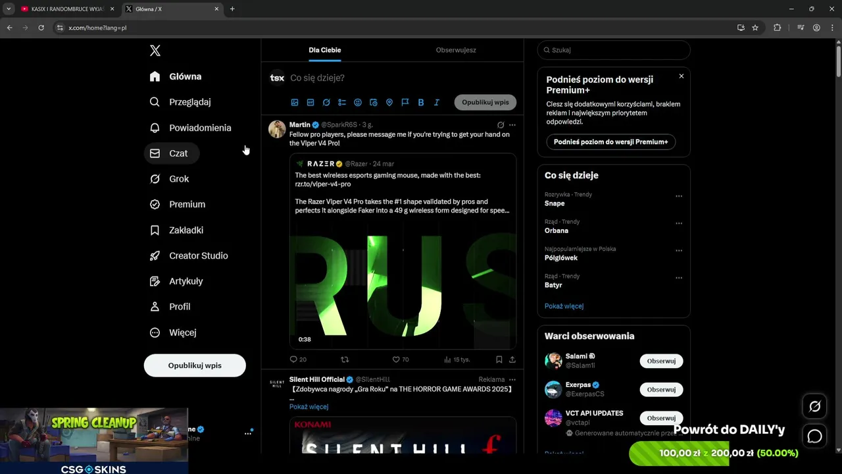Screen dimensions: 842x474
Task: Add image to post
Action: point(295,103)
